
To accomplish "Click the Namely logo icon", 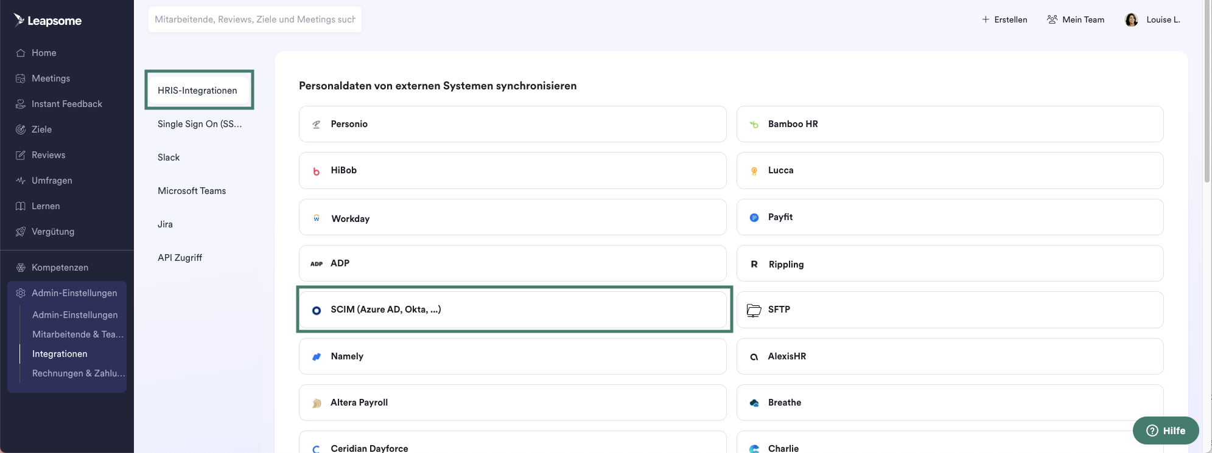I will [317, 357].
